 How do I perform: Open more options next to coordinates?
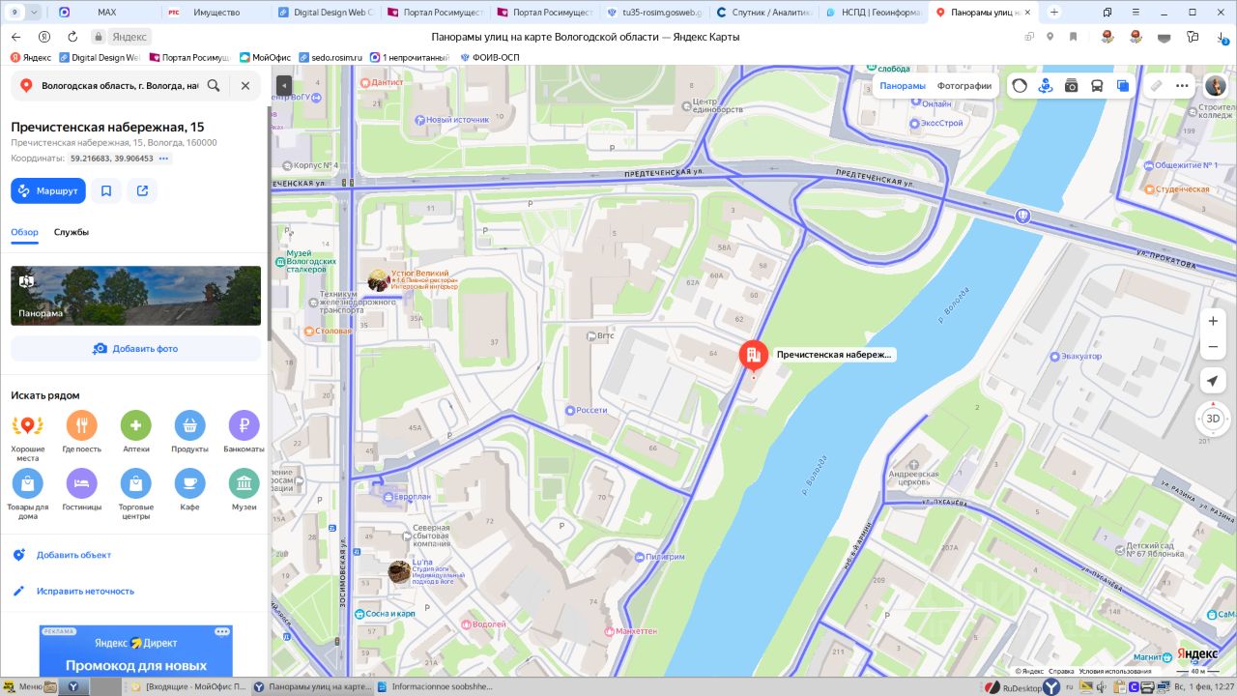tap(163, 159)
